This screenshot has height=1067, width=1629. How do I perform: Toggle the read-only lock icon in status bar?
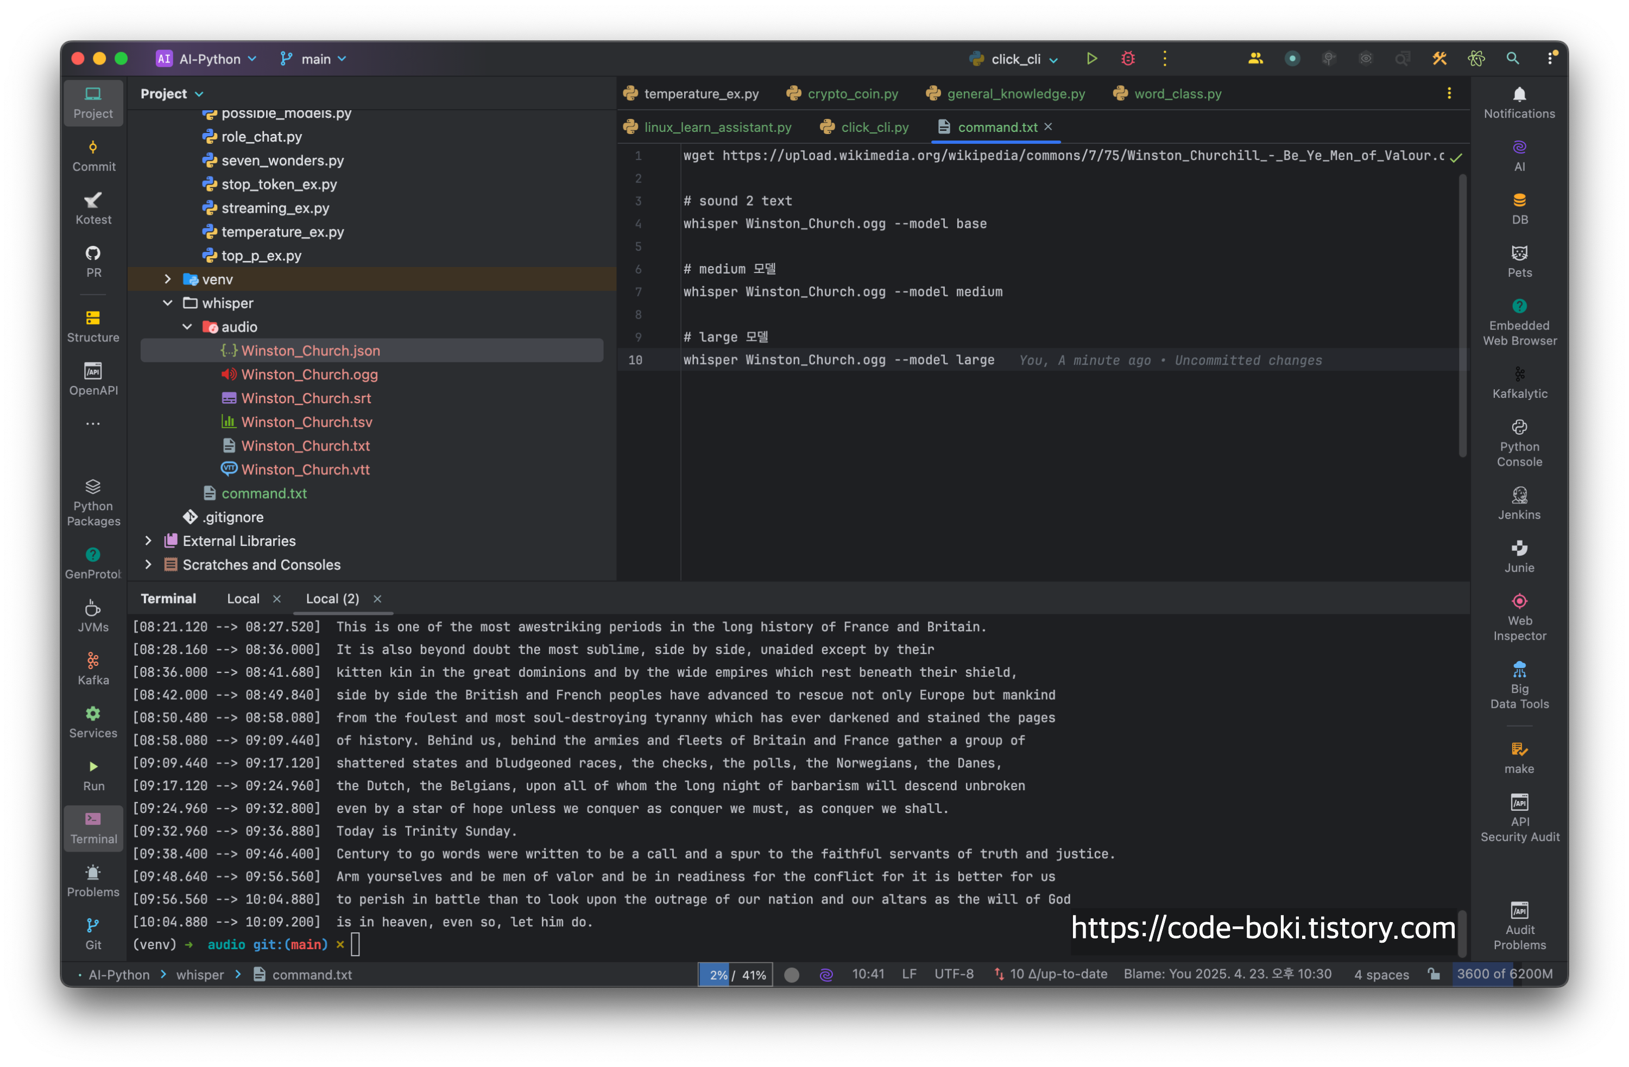point(1434,974)
